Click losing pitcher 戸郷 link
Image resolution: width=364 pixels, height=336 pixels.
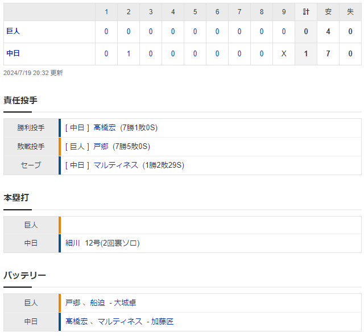click(101, 147)
